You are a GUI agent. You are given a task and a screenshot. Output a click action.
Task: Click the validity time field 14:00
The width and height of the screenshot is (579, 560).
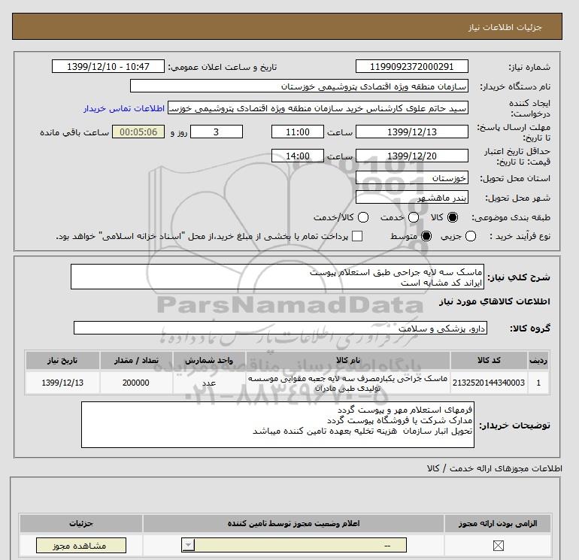point(298,156)
